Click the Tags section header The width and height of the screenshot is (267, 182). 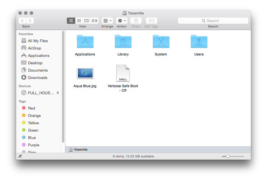coord(22,101)
